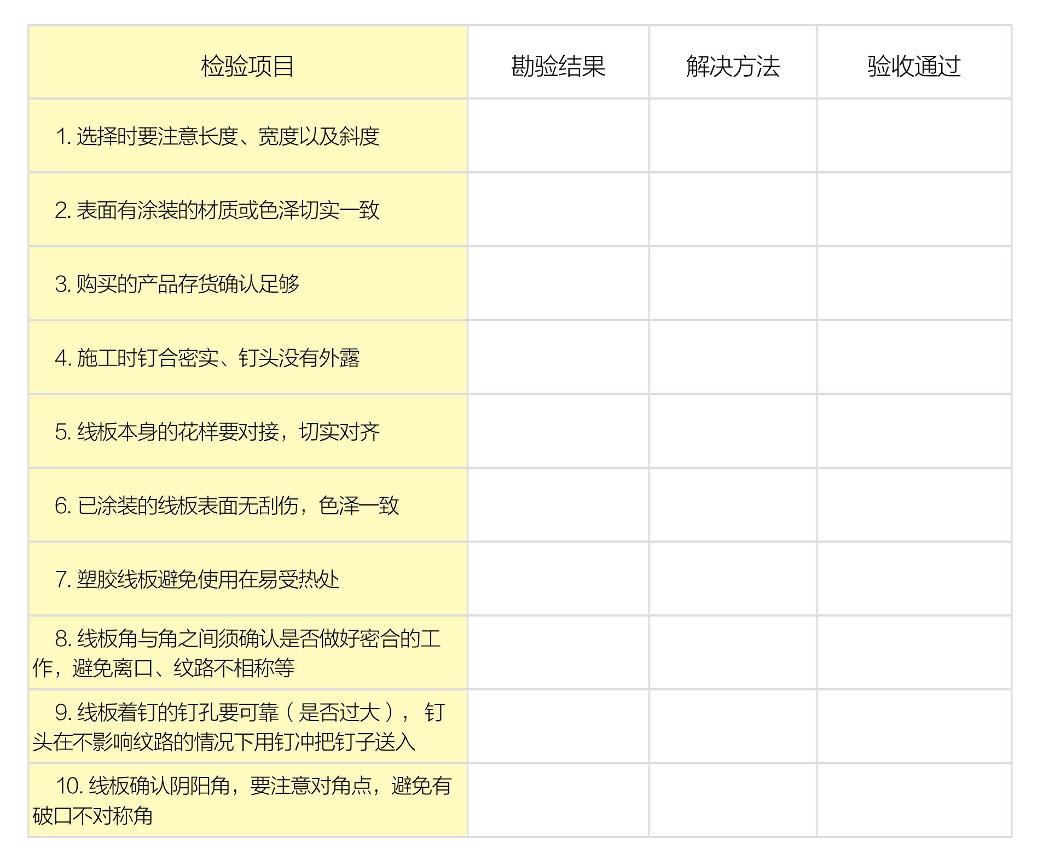The image size is (1055, 860).
Task: Select the 解决方法 cell for row 8
Action: (733, 653)
